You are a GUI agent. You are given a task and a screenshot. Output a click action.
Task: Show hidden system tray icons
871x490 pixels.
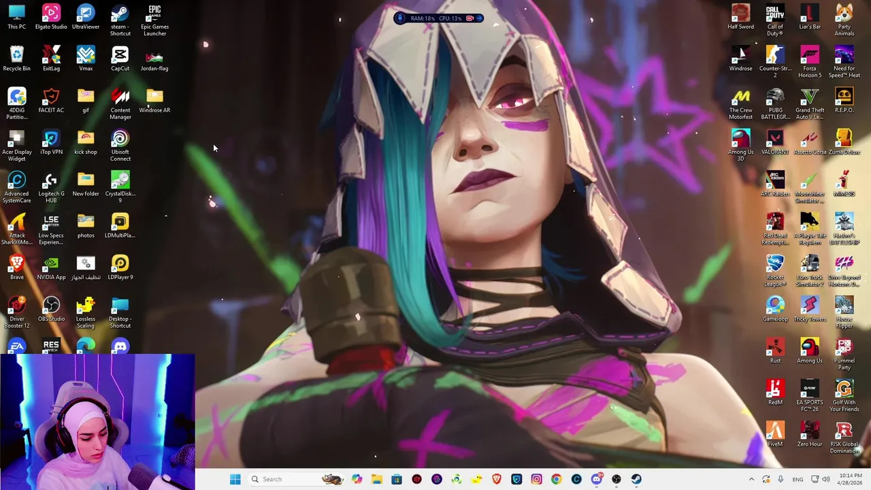[x=751, y=479]
